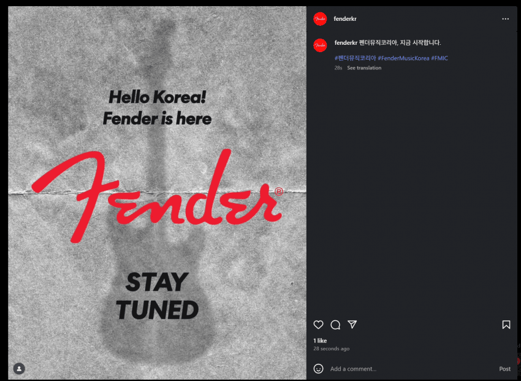
Task: Click See translation under the caption
Action: 364,68
